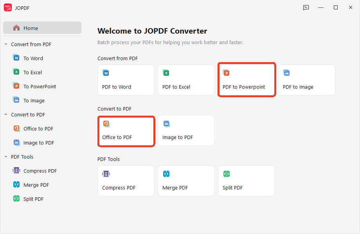Click the split icon on Split PDF card

coord(227,174)
